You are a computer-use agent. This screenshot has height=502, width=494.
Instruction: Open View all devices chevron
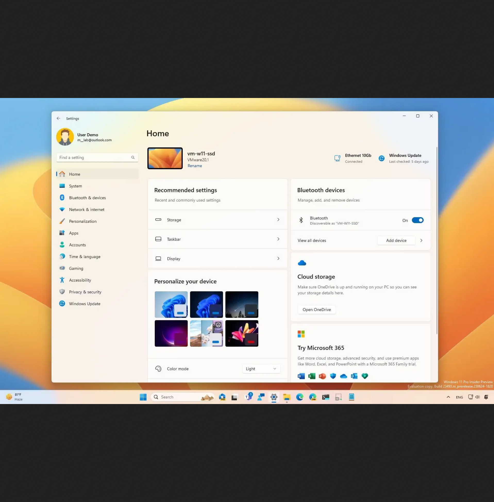coord(421,240)
